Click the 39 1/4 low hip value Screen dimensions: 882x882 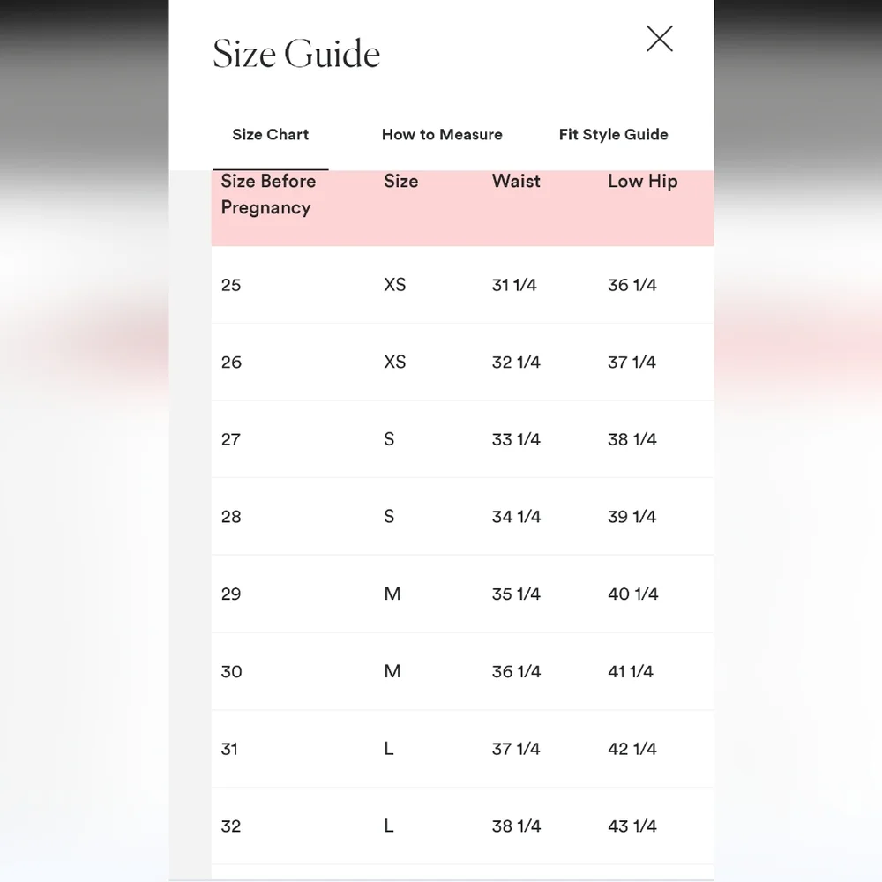[632, 517]
